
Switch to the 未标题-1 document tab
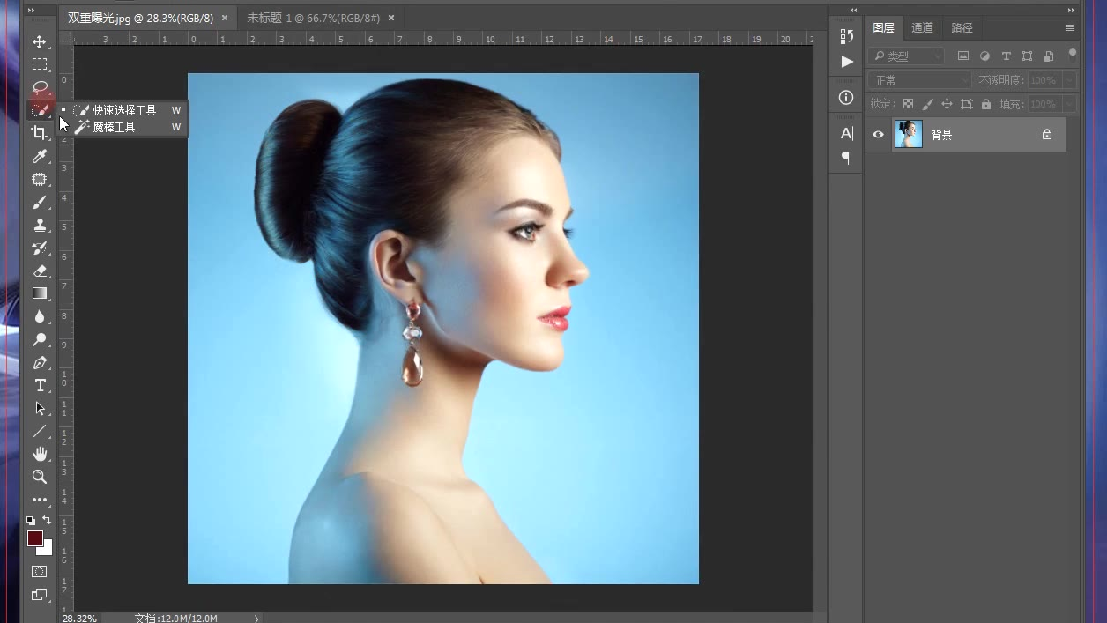[313, 18]
